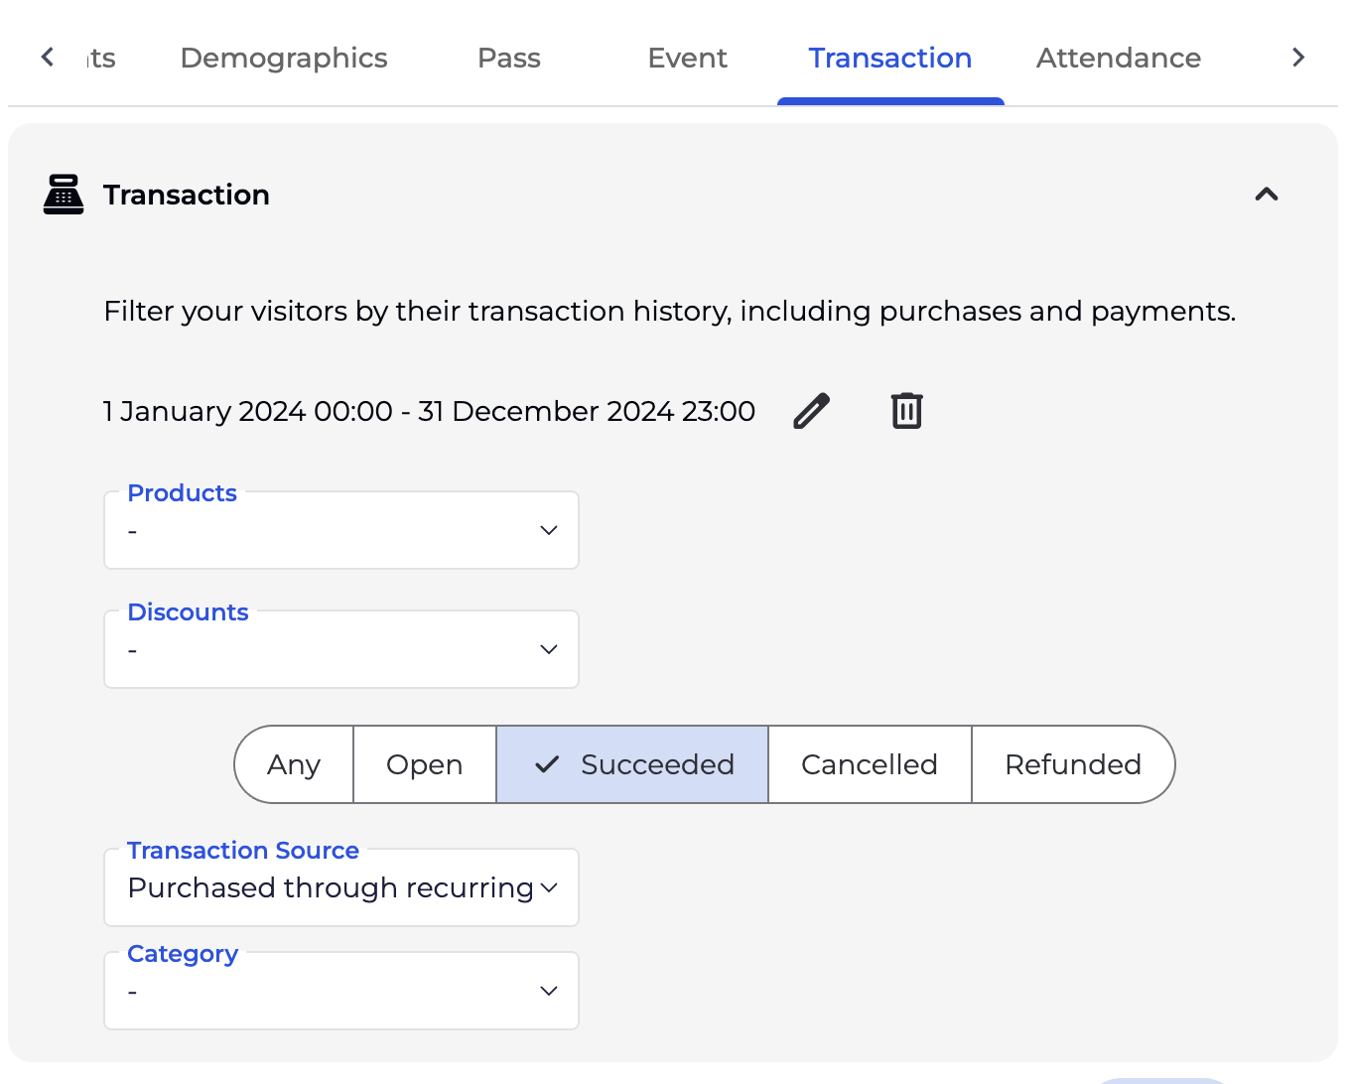Go to the Attendance tab
The height and width of the screenshot is (1084, 1350).
tap(1118, 58)
